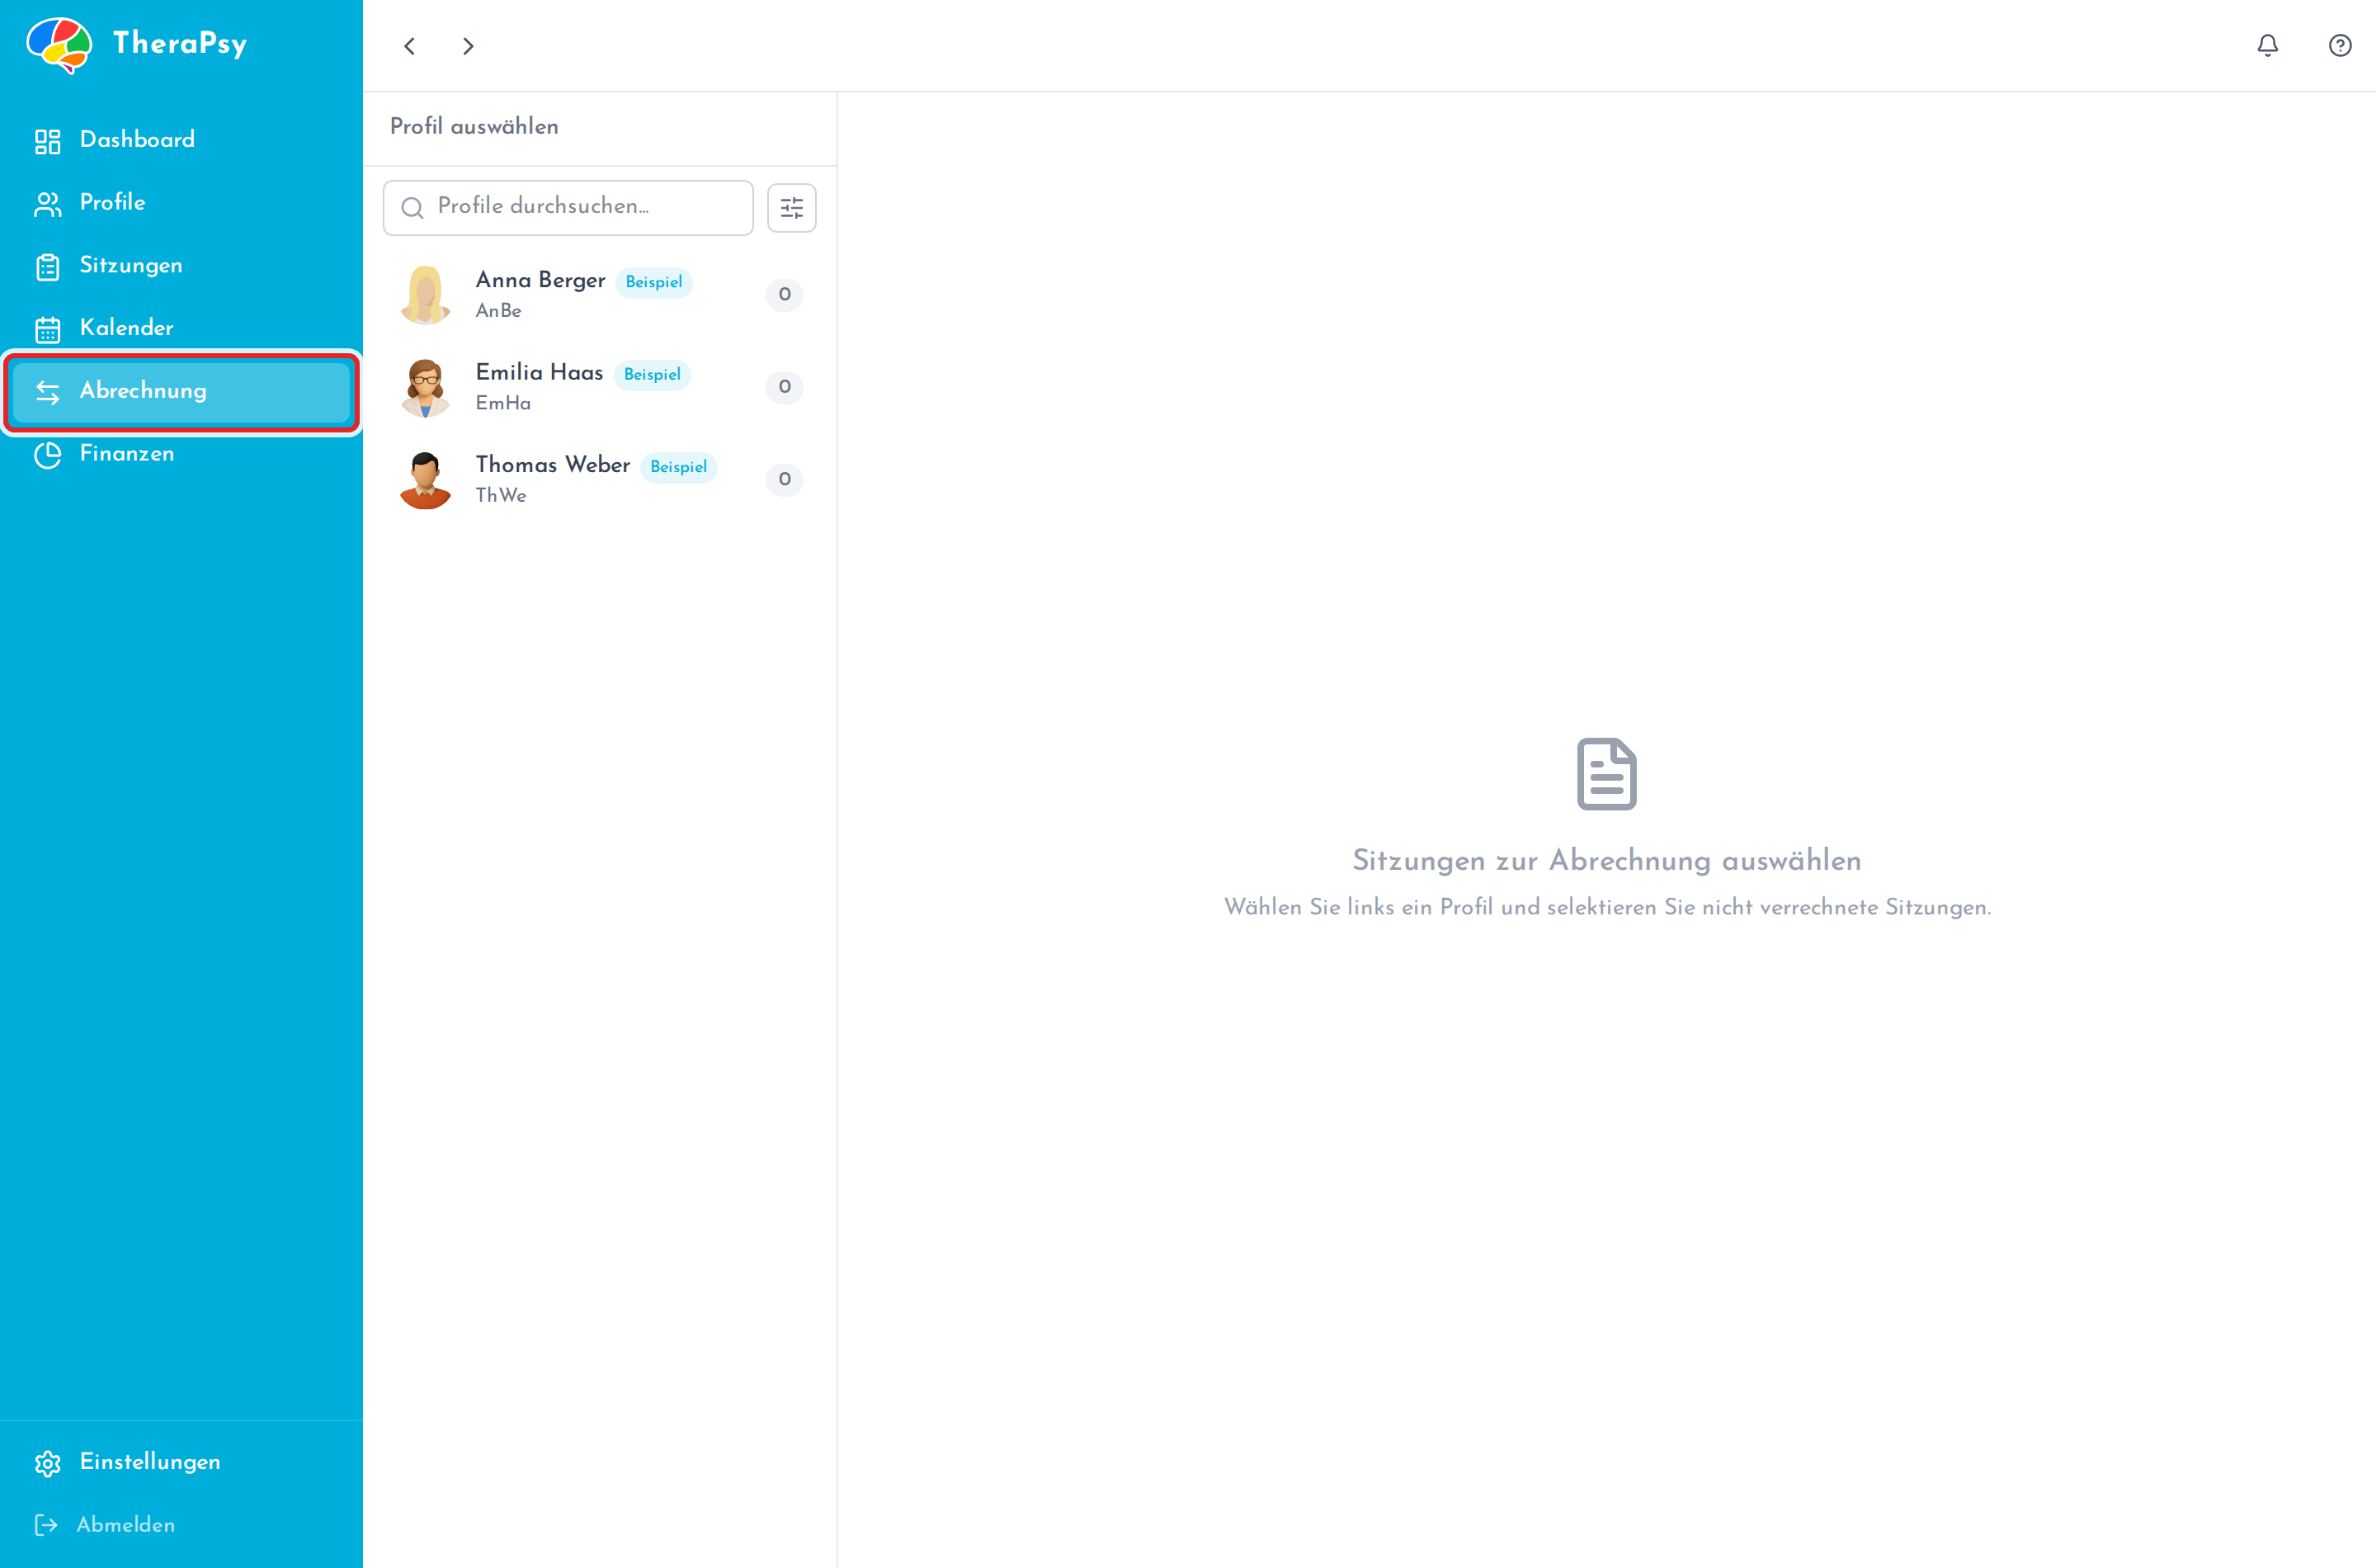The image size is (2376, 1568).
Task: Select the Abrechnung menu item
Action: [x=181, y=391]
